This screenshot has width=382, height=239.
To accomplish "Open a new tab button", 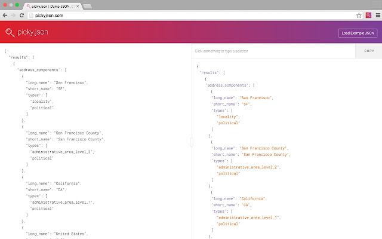I will pos(88,7).
